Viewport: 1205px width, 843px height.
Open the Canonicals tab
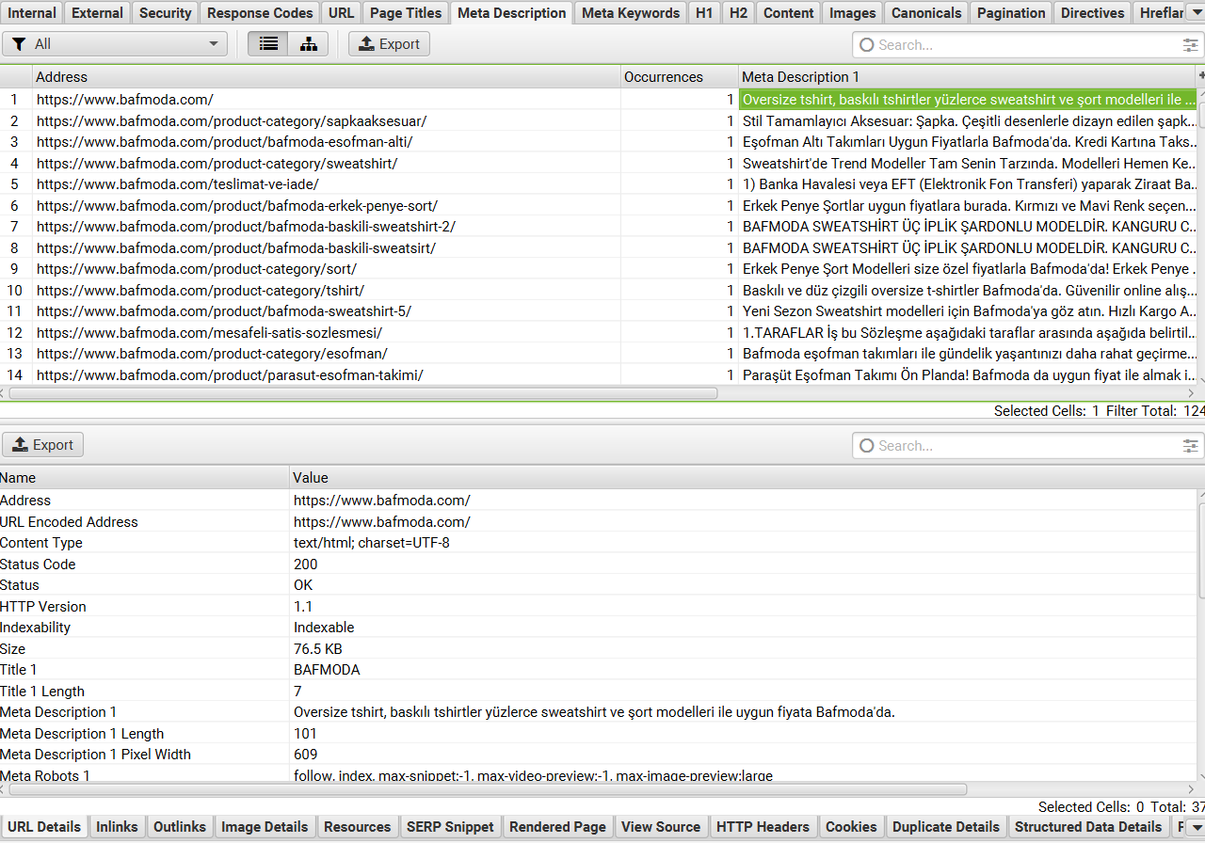[x=926, y=12]
